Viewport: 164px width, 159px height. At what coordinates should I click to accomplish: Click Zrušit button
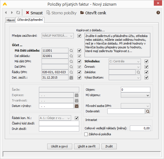[x=109, y=146]
